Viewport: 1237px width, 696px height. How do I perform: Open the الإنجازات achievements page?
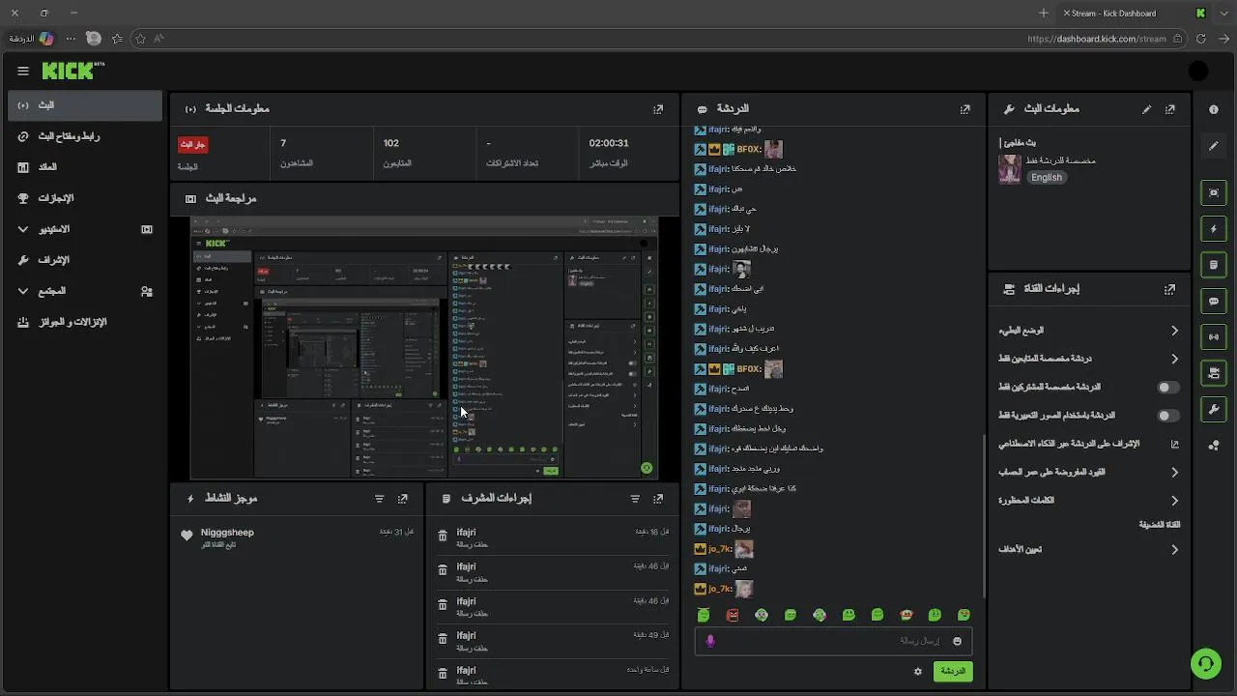pos(85,198)
